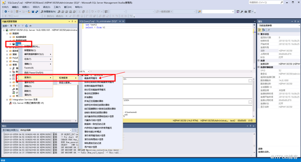Open the 工具(T) menu in menu bar
Image resolution: width=301 pixels, height=162 pixels.
57,7
